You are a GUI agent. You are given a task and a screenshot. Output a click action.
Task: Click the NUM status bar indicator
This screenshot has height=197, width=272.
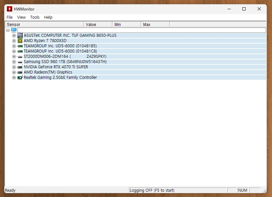(x=243, y=190)
